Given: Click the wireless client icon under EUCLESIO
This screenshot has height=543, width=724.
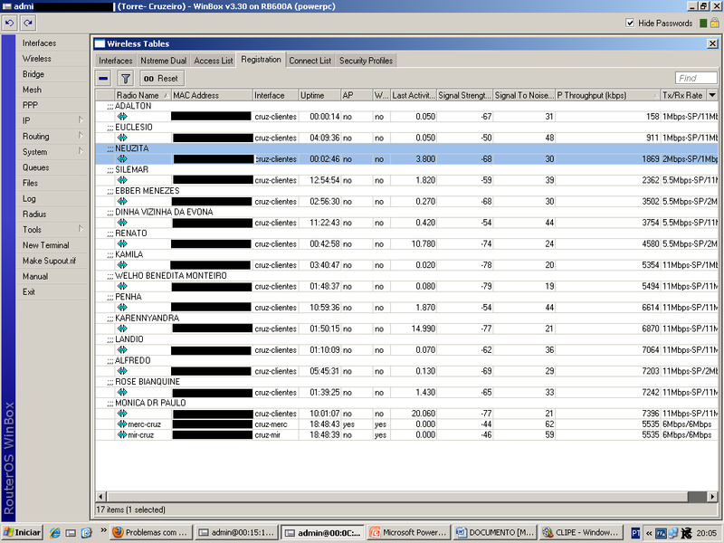Looking at the screenshot, I should pyautogui.click(x=122, y=138).
